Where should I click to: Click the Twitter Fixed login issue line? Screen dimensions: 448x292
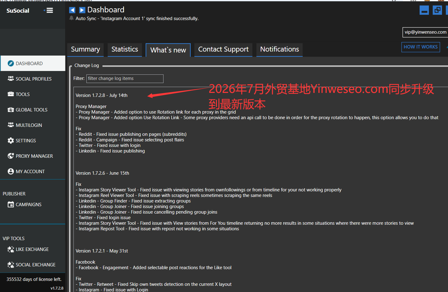click(x=103, y=218)
